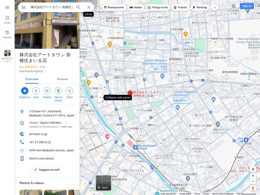The image size is (260, 195).
Task: Click the parking pin by the river
Action: [152, 167]
